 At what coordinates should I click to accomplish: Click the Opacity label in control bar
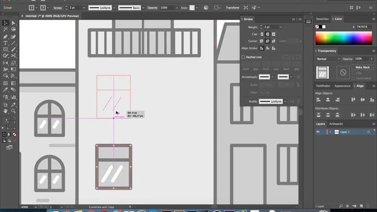(153, 8)
